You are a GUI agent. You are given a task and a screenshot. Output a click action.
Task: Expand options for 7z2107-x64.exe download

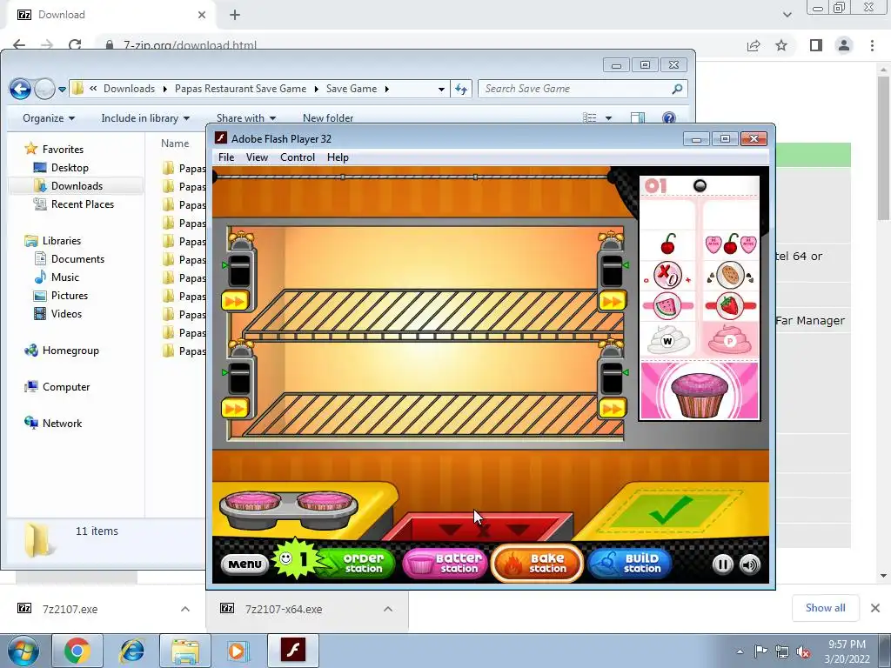(388, 609)
